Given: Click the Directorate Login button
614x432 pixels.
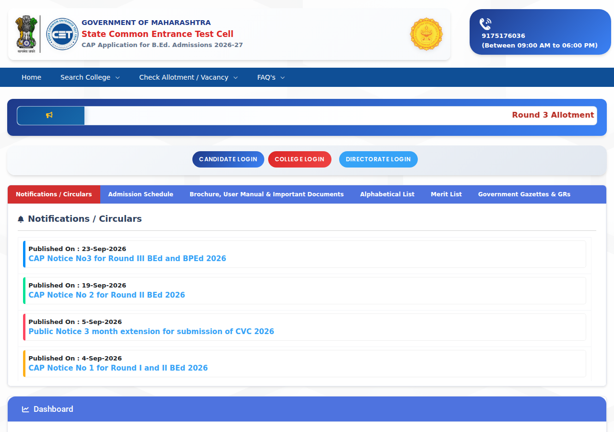Looking at the screenshot, I should click(x=378, y=159).
